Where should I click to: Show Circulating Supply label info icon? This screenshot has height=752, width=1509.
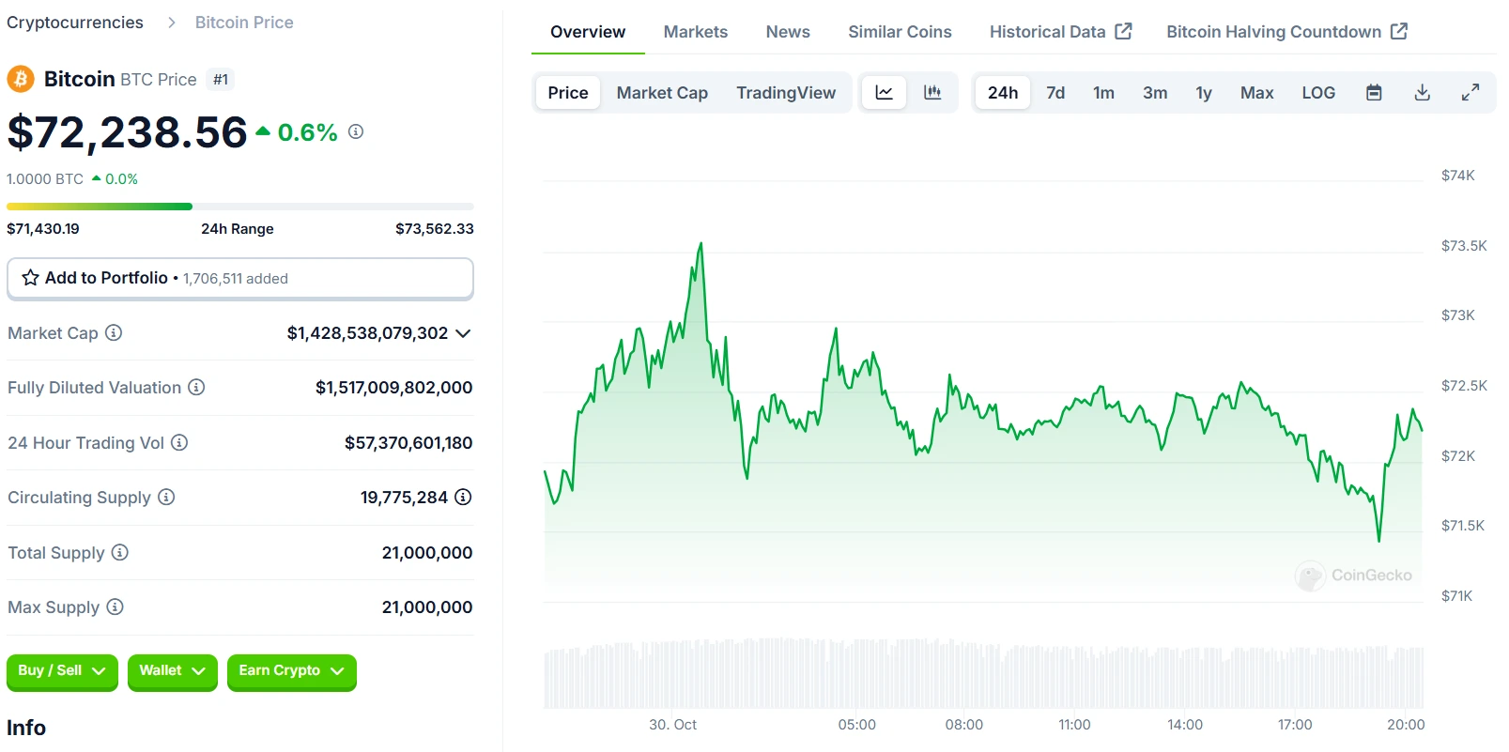pos(166,497)
